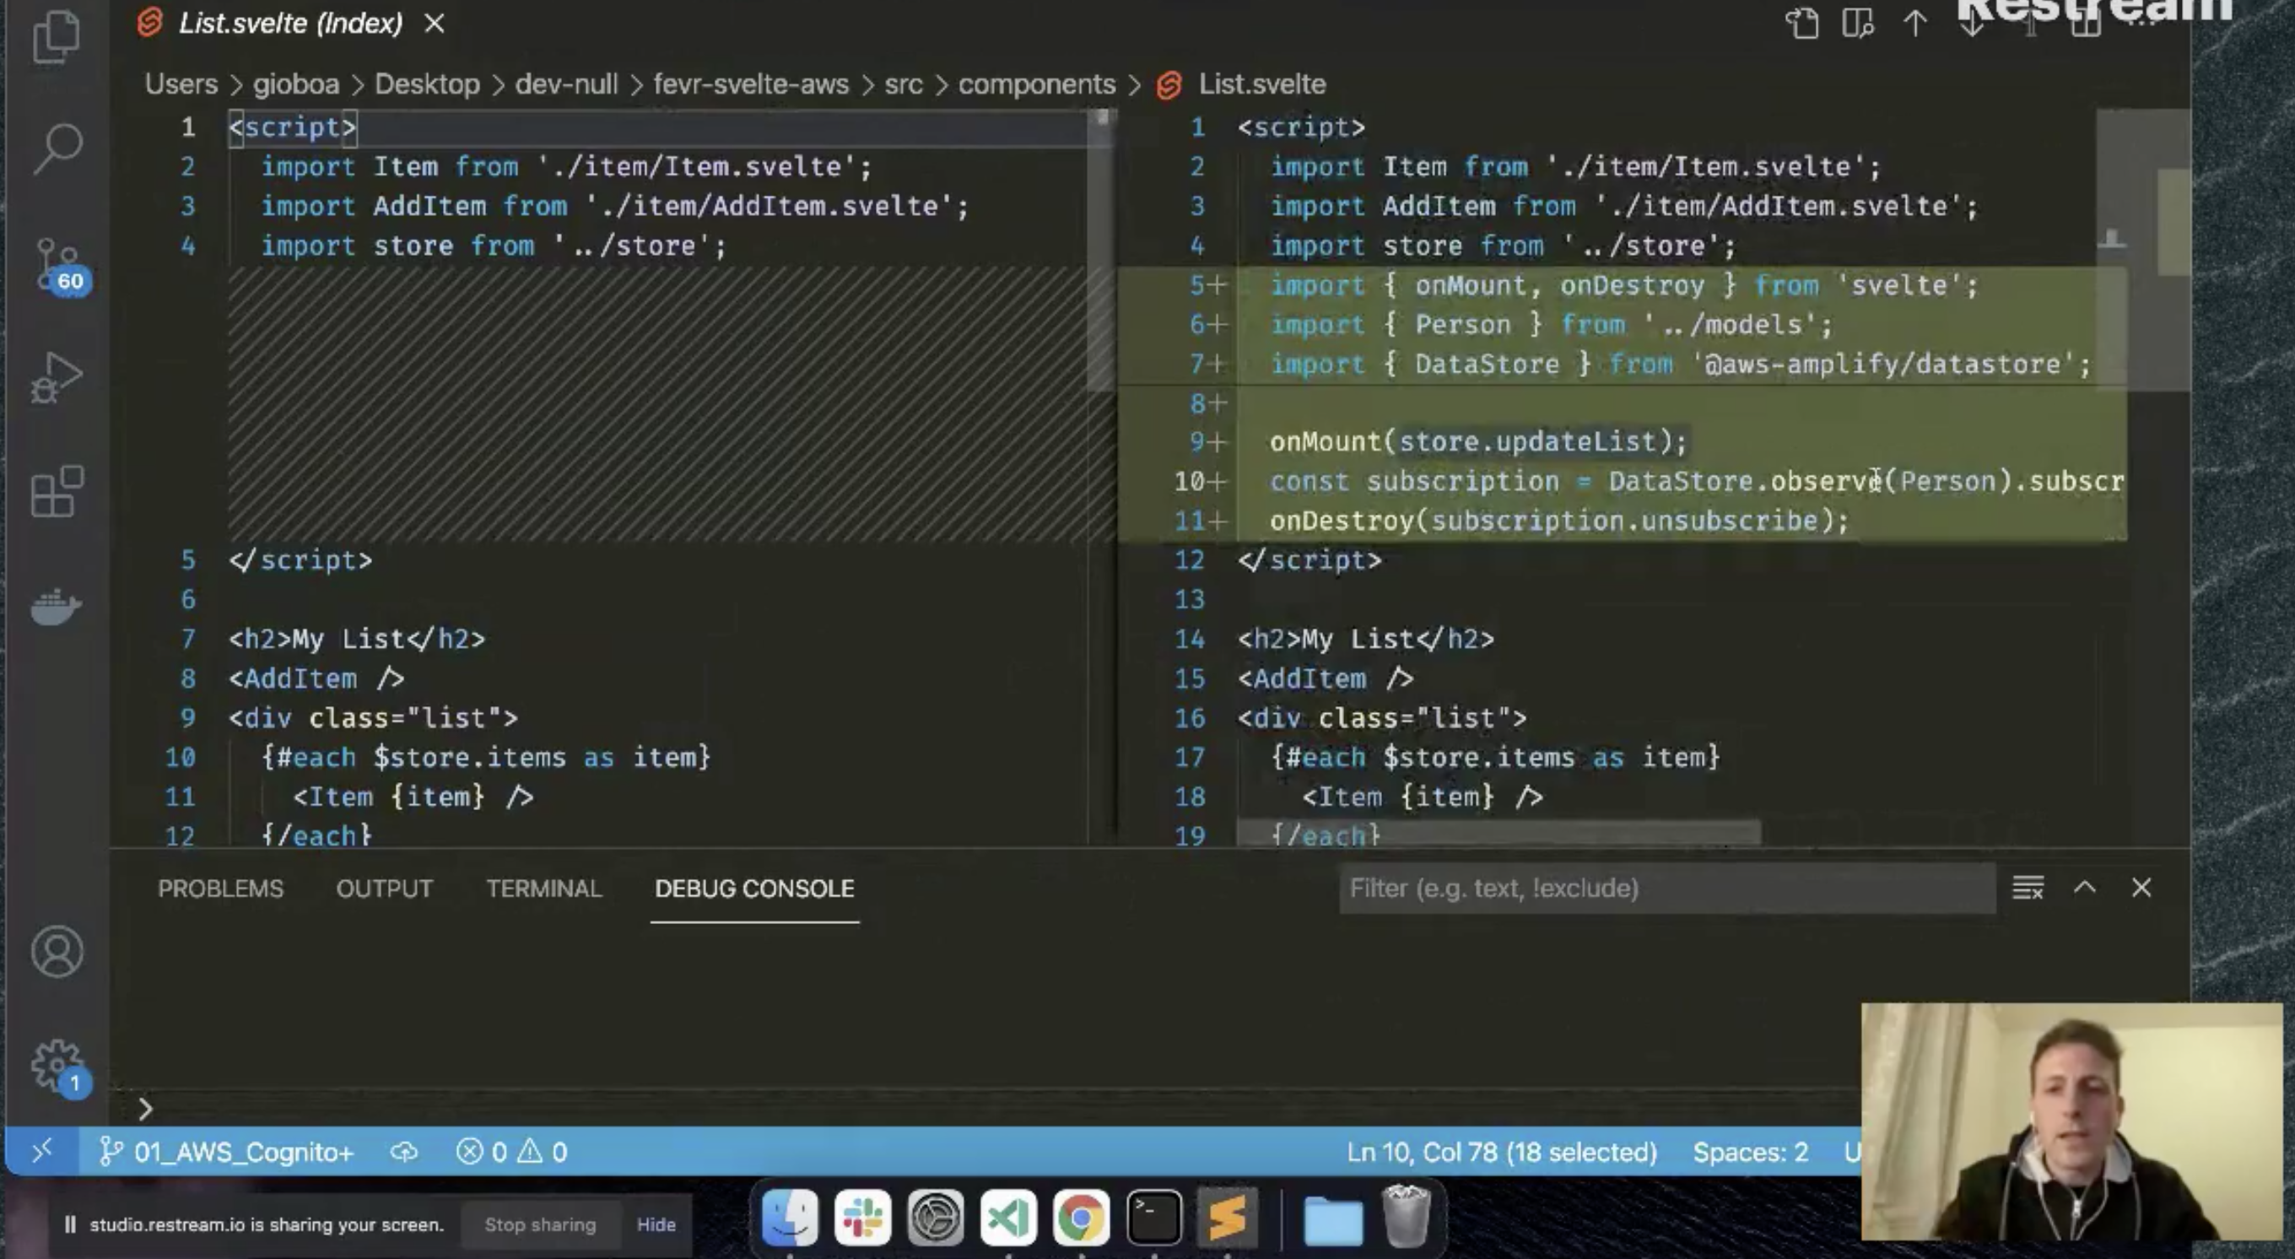Click the cloud publish icon in status bar

click(x=403, y=1151)
